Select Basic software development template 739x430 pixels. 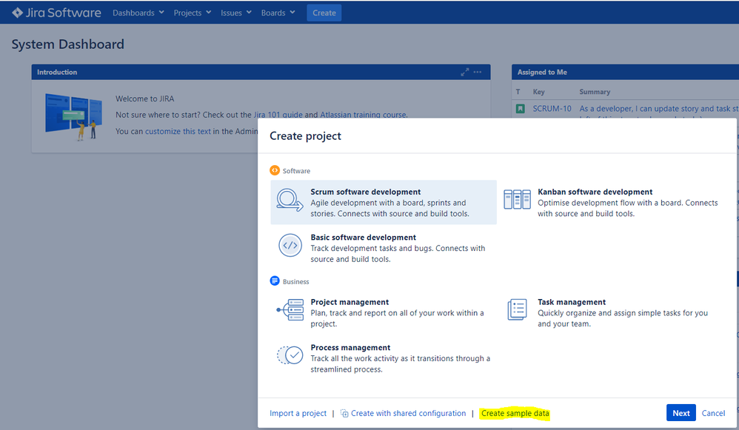(383, 248)
